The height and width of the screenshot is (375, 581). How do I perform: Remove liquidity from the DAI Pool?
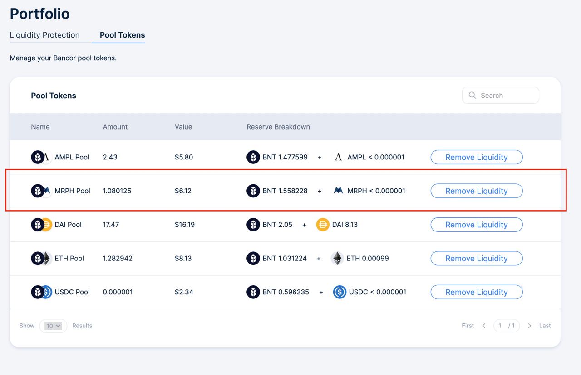point(476,225)
